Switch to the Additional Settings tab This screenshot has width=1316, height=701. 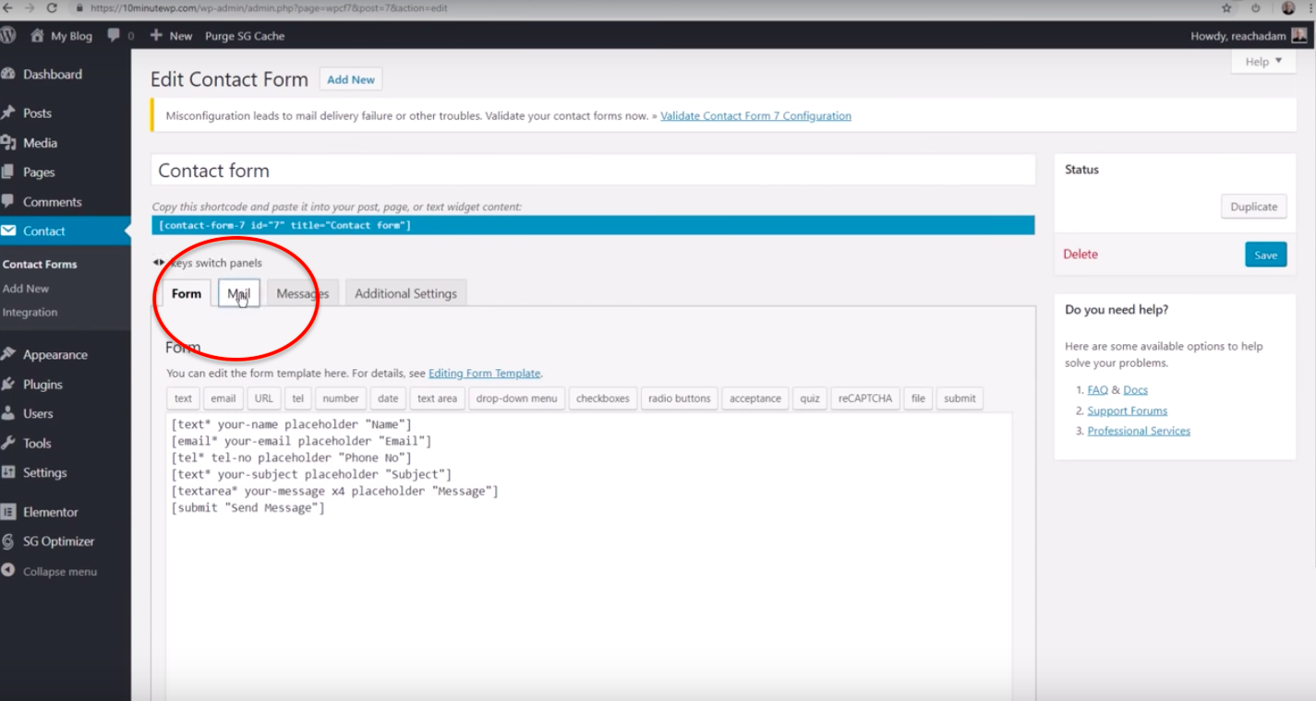tap(405, 293)
